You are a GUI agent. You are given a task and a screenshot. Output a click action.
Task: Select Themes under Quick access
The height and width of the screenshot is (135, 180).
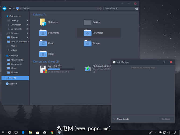pyautogui.click(x=15, y=37)
